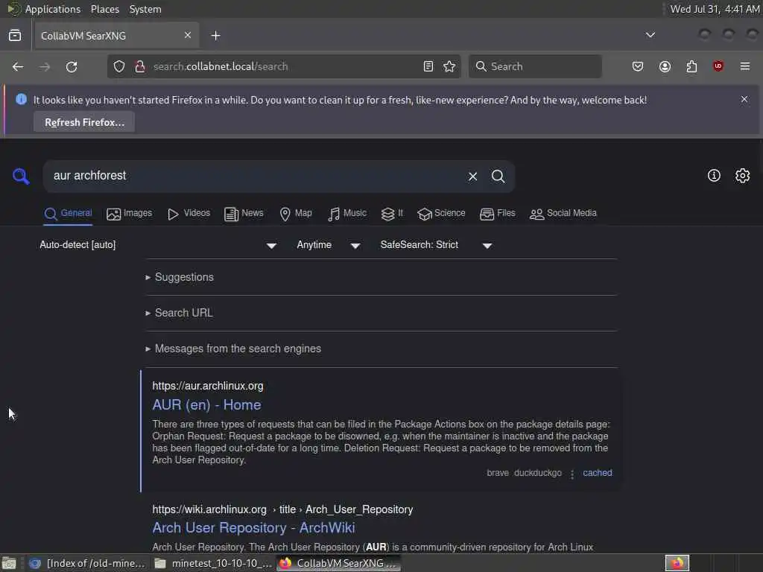This screenshot has height=572, width=763.
Task: Open the Auto-detect language dropdown
Action: click(158, 244)
